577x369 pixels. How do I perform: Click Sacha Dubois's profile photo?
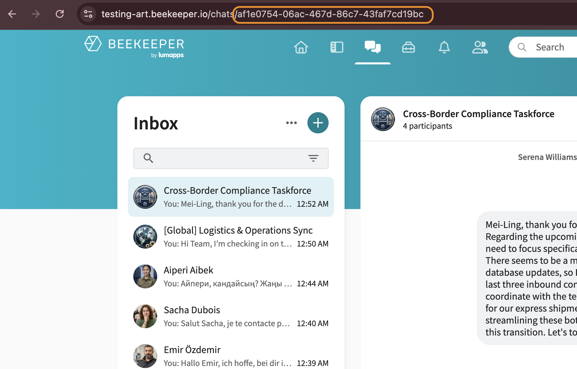[x=145, y=316]
